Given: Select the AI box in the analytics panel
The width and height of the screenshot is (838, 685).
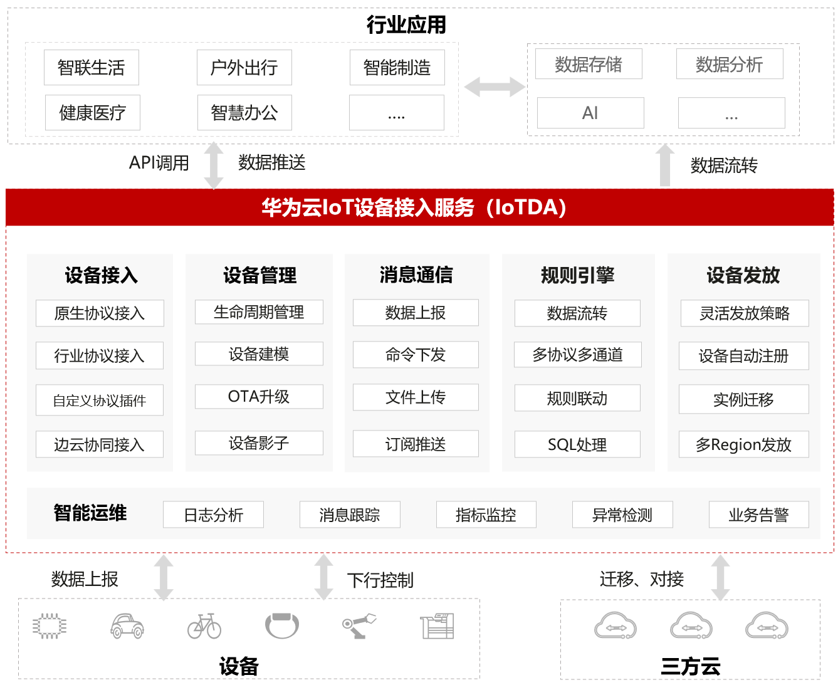Looking at the screenshot, I should (590, 113).
